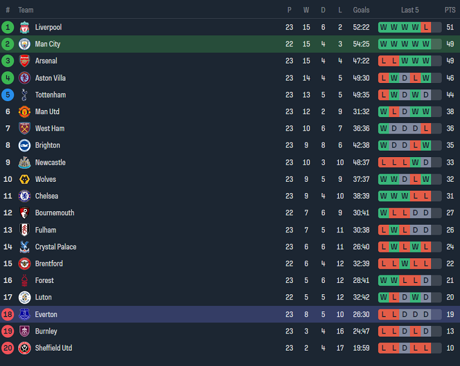Click the Crystal Palace eagle crest
Image resolution: width=460 pixels, height=366 pixels.
point(24,247)
